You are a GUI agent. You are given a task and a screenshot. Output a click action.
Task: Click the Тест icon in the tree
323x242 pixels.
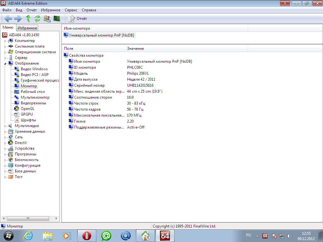click(x=11, y=177)
